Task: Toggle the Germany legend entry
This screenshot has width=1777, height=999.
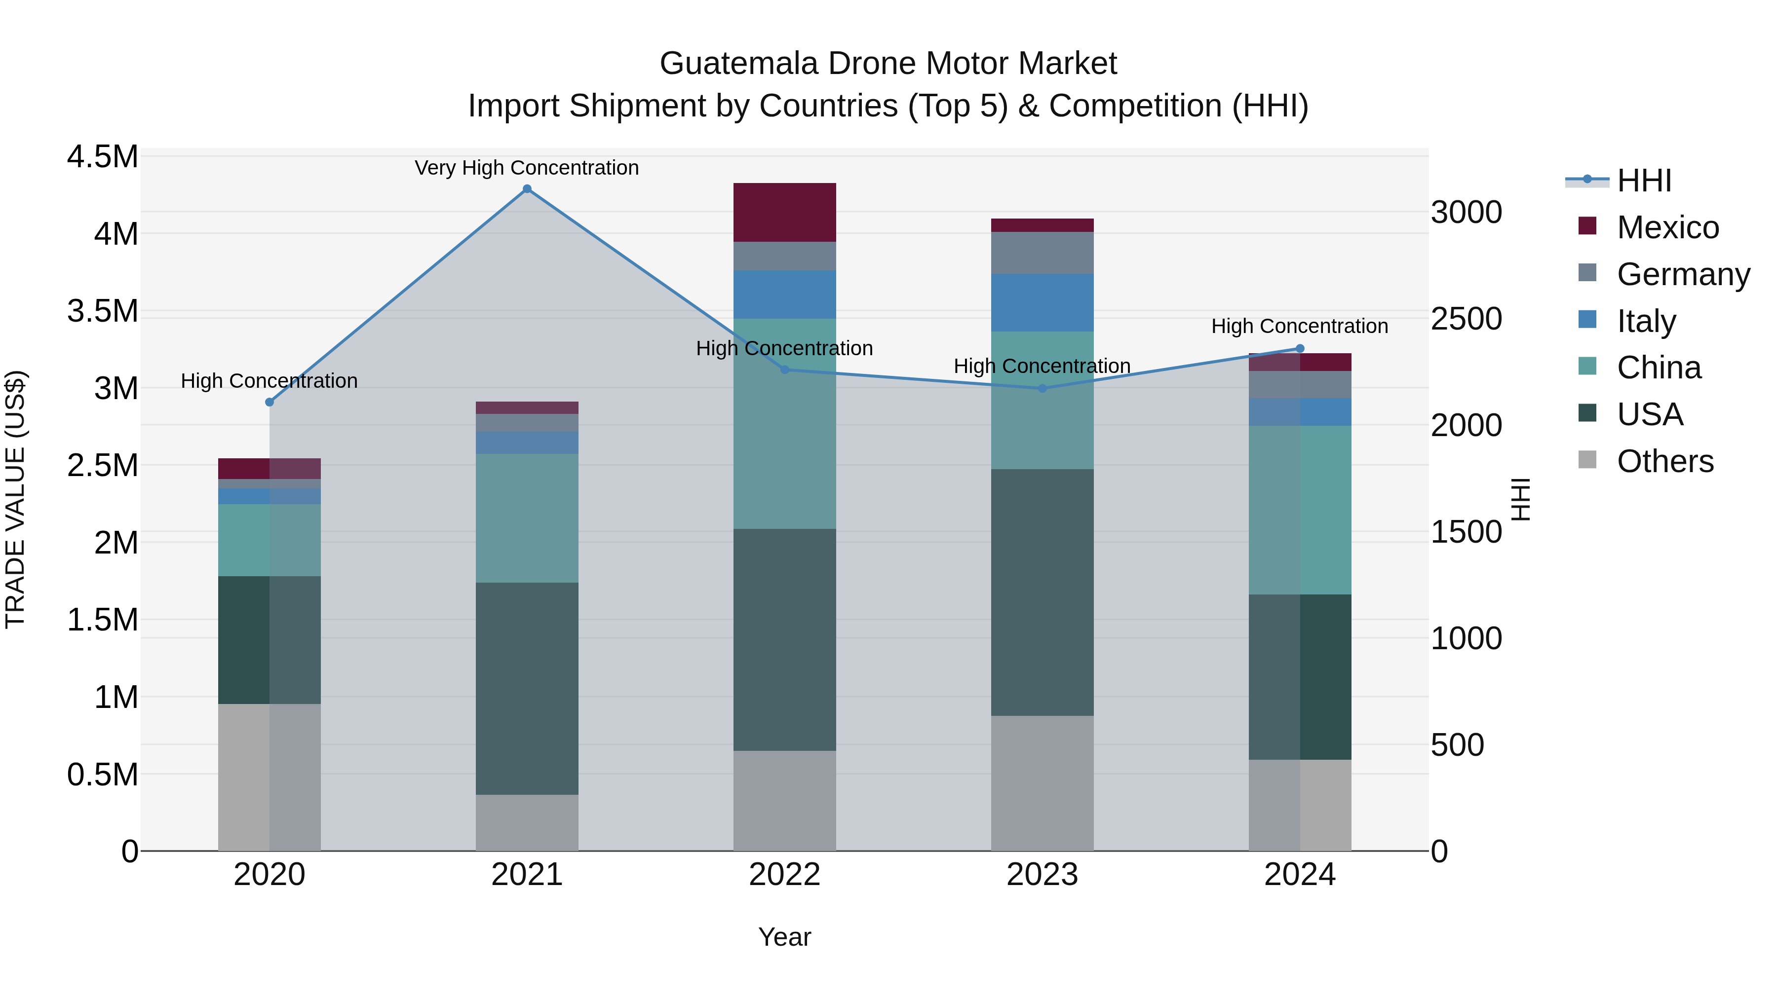Action: (1664, 274)
